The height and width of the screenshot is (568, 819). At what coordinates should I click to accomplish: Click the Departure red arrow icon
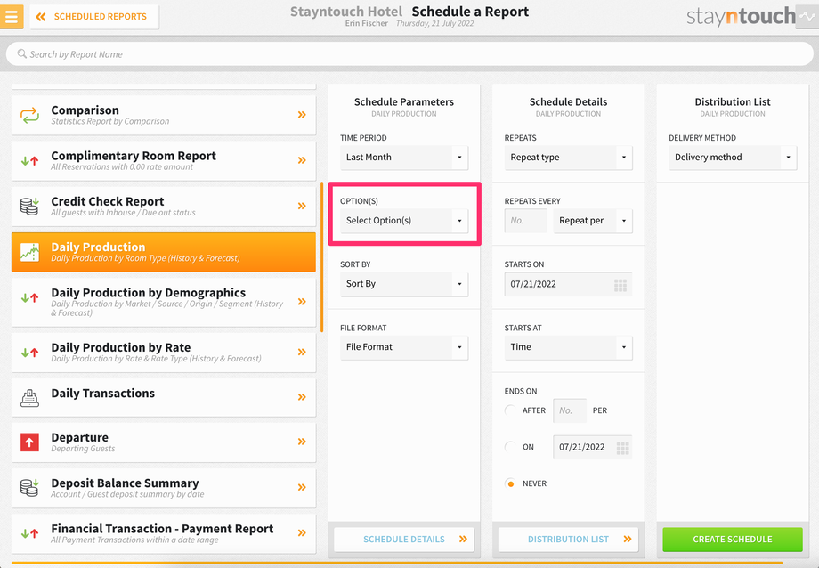(29, 442)
